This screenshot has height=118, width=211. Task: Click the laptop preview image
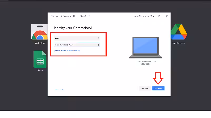(146, 48)
